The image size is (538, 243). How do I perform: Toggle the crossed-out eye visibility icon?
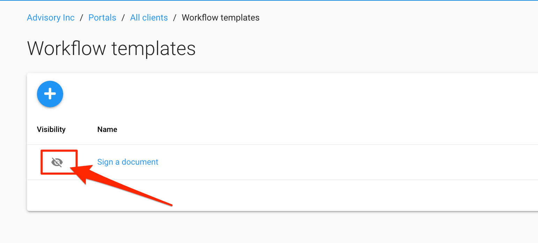pos(57,162)
